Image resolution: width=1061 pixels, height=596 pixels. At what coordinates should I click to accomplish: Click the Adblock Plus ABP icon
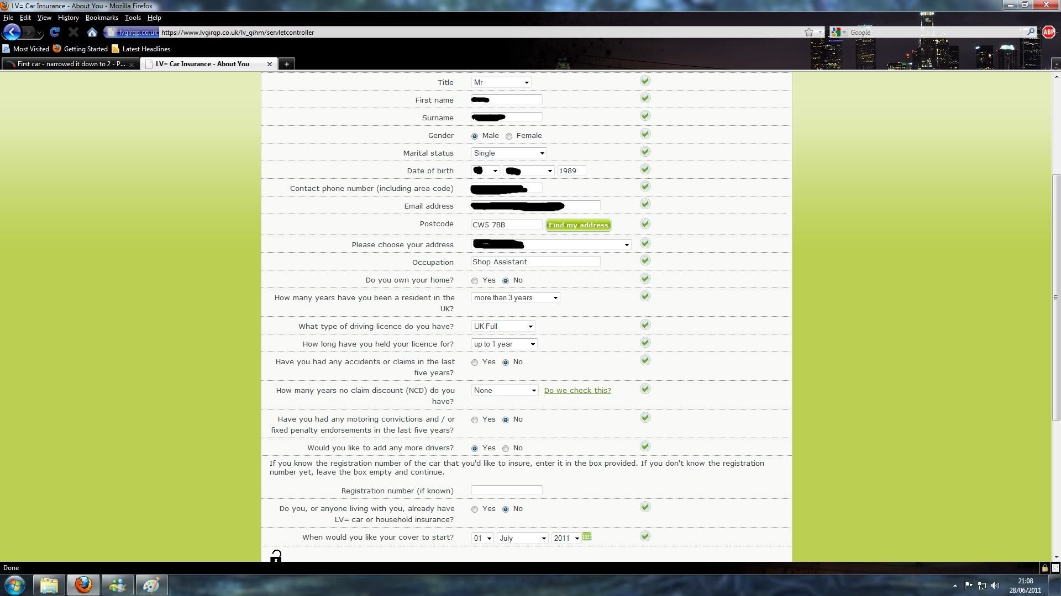(1048, 32)
